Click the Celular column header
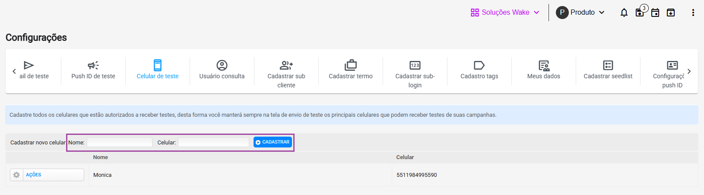704x195 pixels. click(x=405, y=157)
